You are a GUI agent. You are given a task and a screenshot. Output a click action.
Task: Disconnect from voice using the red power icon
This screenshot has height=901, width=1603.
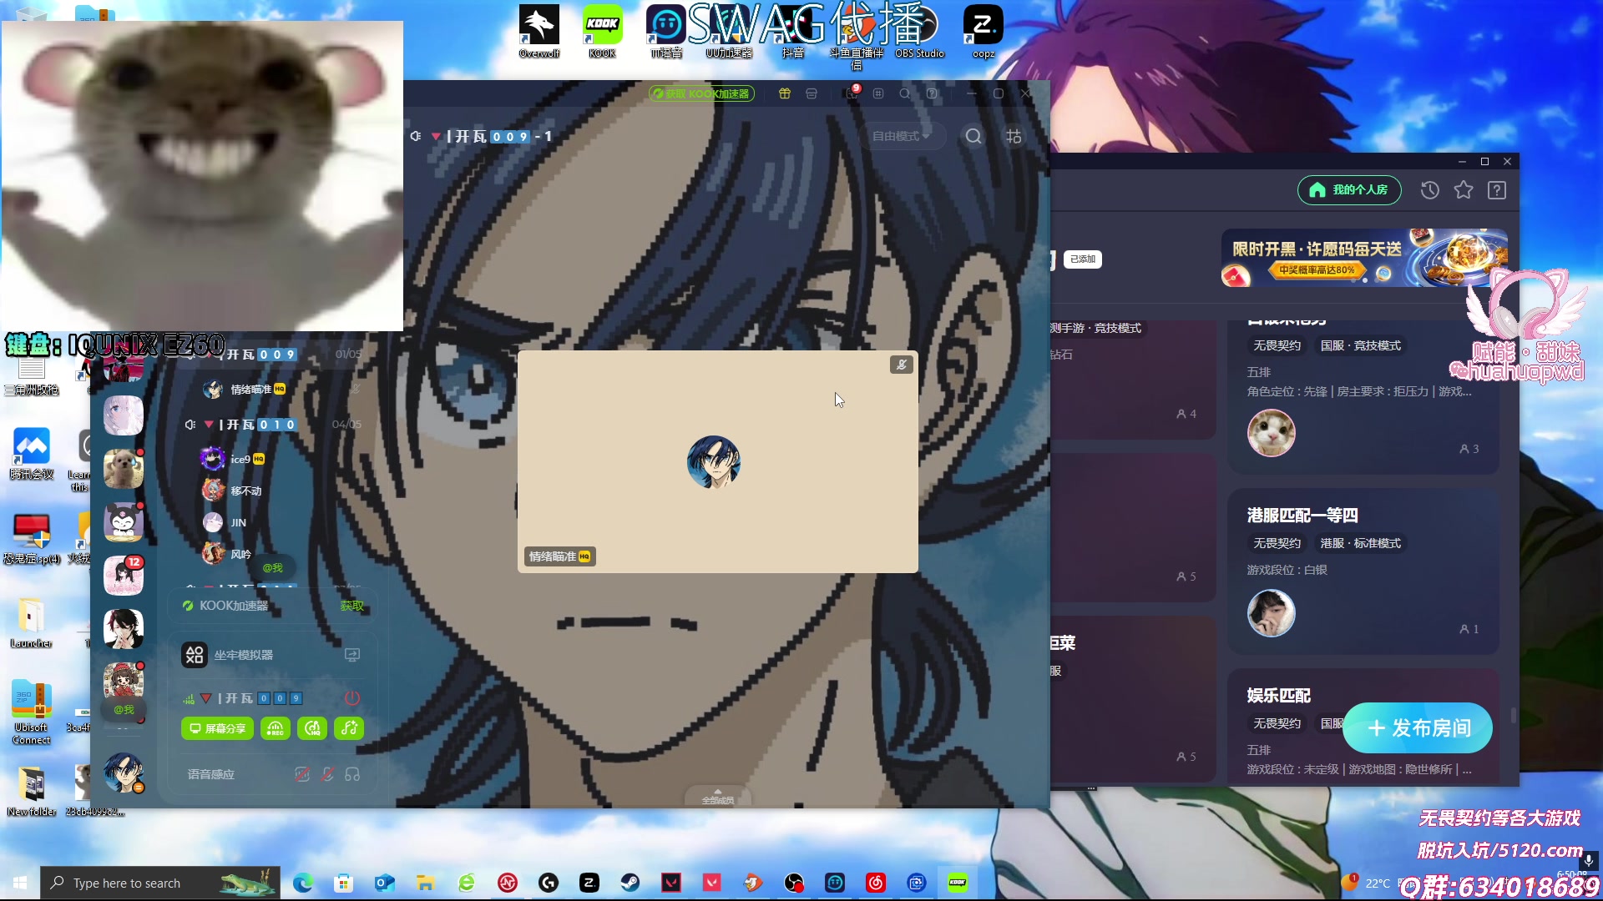coord(352,698)
